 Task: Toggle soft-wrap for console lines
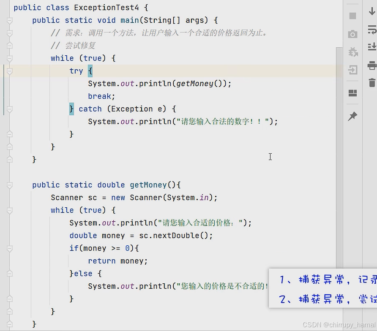pyautogui.click(x=371, y=30)
